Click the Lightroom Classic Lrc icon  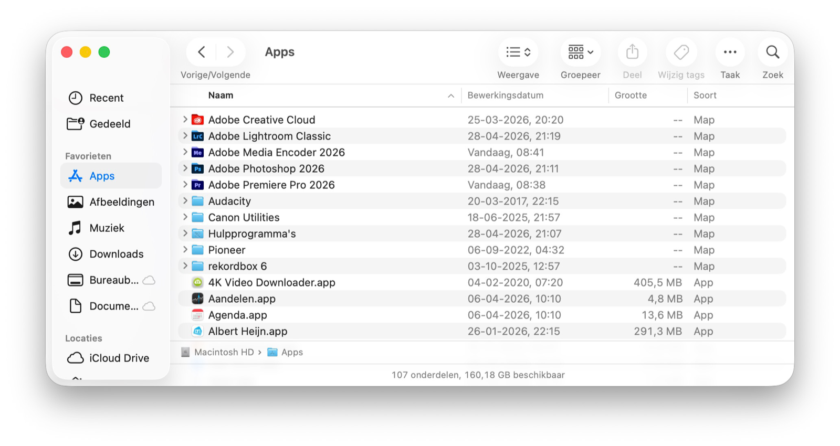[197, 136]
